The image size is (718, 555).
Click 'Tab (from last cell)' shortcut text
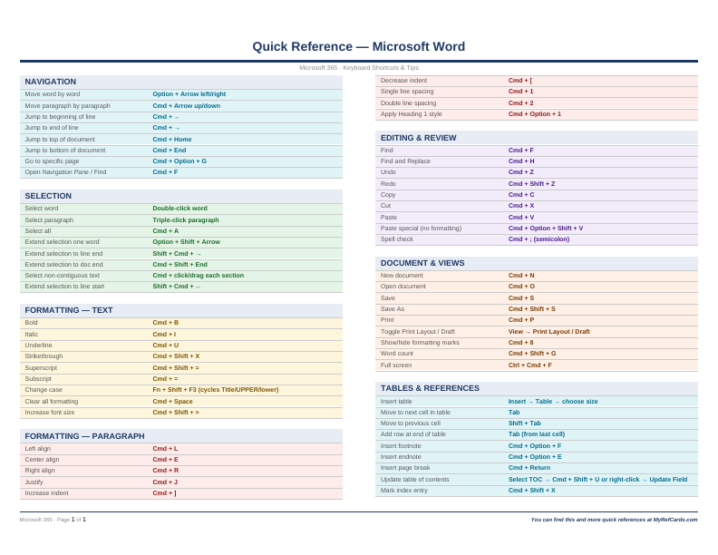point(537,434)
